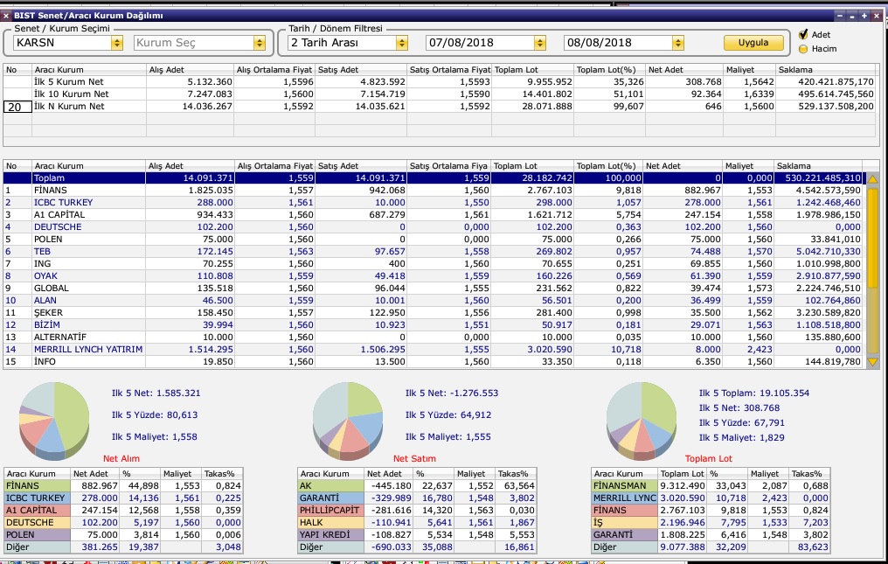
Task: Click Ilk 5 Toplam: 19.105.354 label
Action: [753, 393]
